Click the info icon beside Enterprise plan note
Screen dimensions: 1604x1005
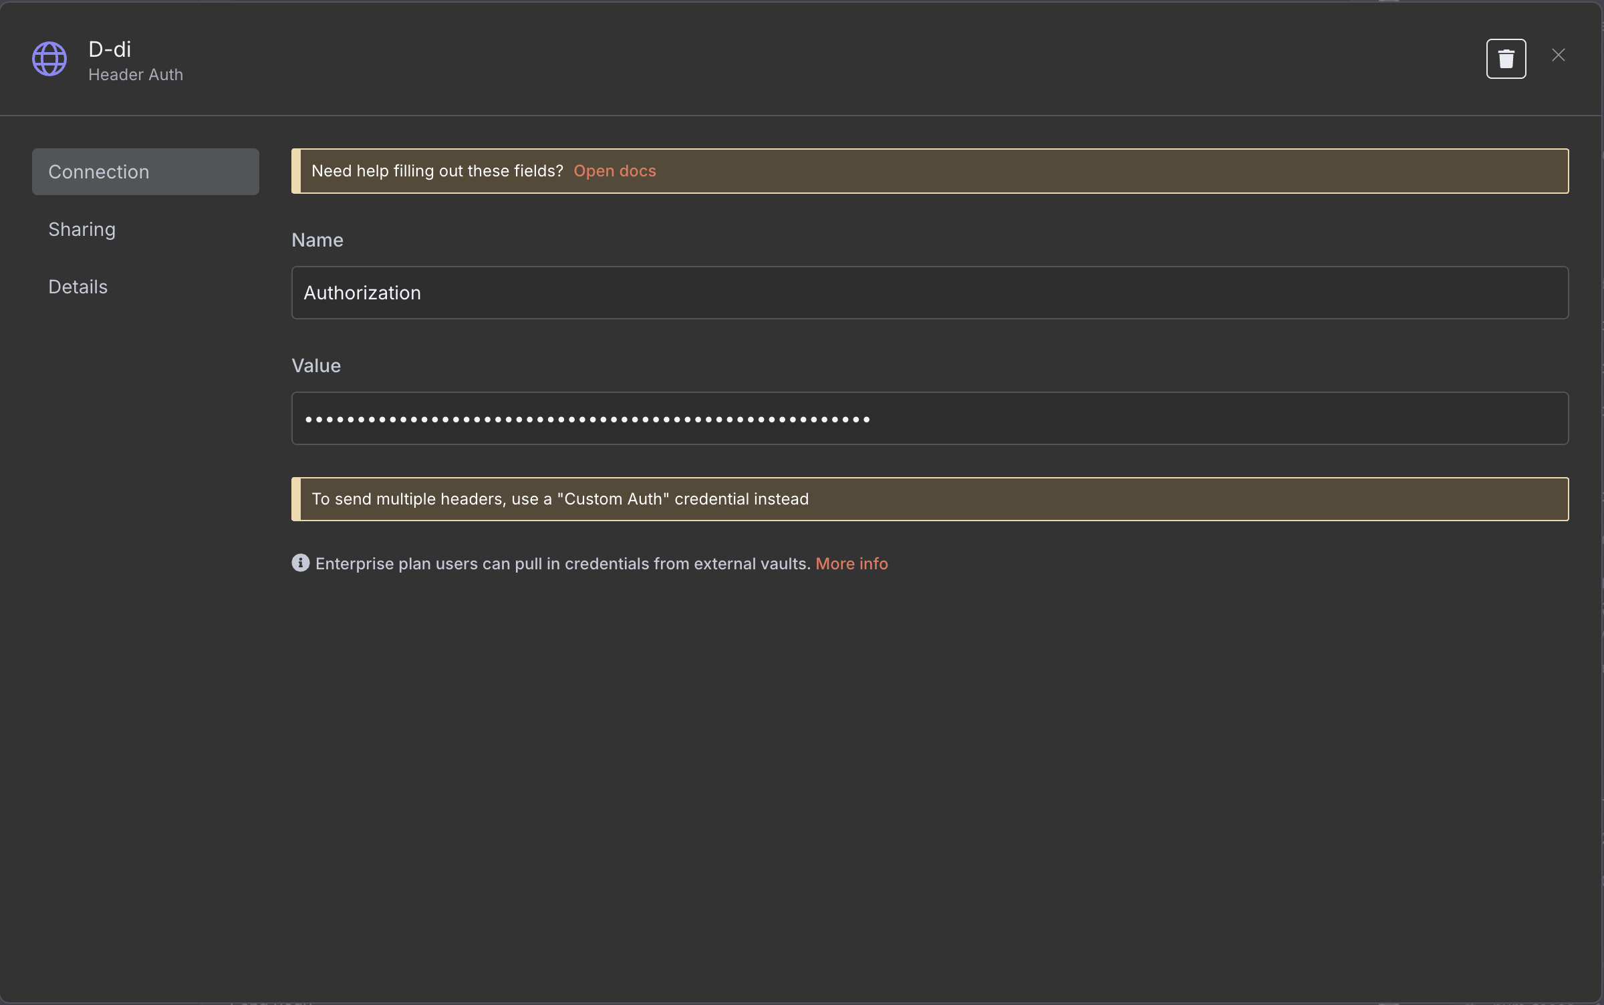pyautogui.click(x=301, y=563)
